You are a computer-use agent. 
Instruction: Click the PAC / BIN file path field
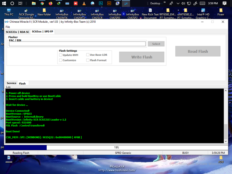point(77,44)
